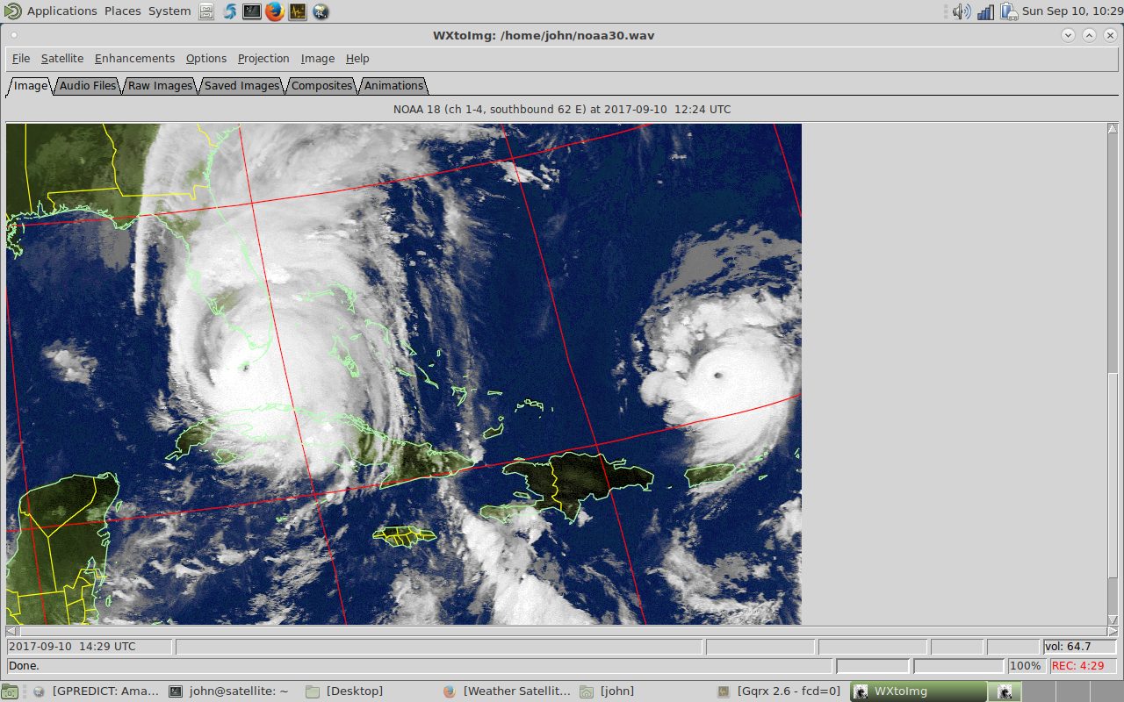Open the Satellite menu

point(62,59)
